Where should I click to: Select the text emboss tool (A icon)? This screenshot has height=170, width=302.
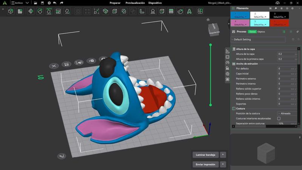pyautogui.click(x=190, y=11)
